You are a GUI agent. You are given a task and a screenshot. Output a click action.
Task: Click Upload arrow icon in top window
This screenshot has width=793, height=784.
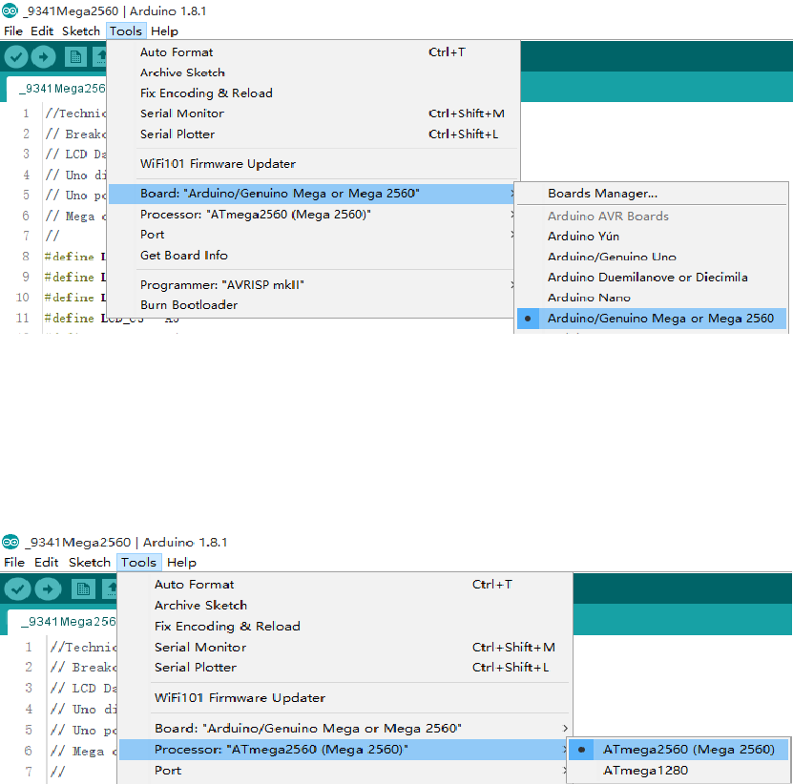pyautogui.click(x=44, y=56)
